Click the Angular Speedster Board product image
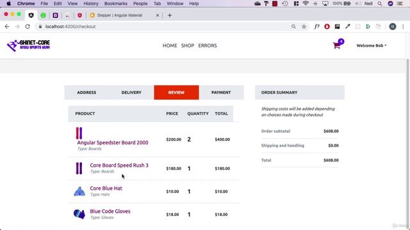410x230 pixels. coord(79,133)
